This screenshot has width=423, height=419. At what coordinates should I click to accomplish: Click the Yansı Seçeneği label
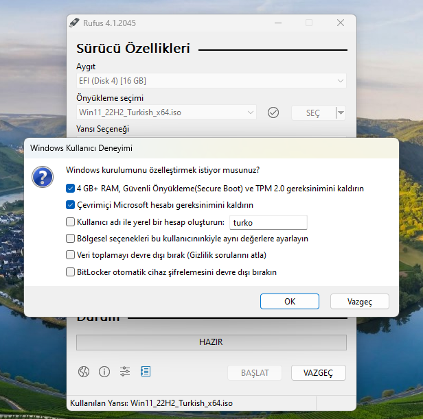tap(102, 129)
